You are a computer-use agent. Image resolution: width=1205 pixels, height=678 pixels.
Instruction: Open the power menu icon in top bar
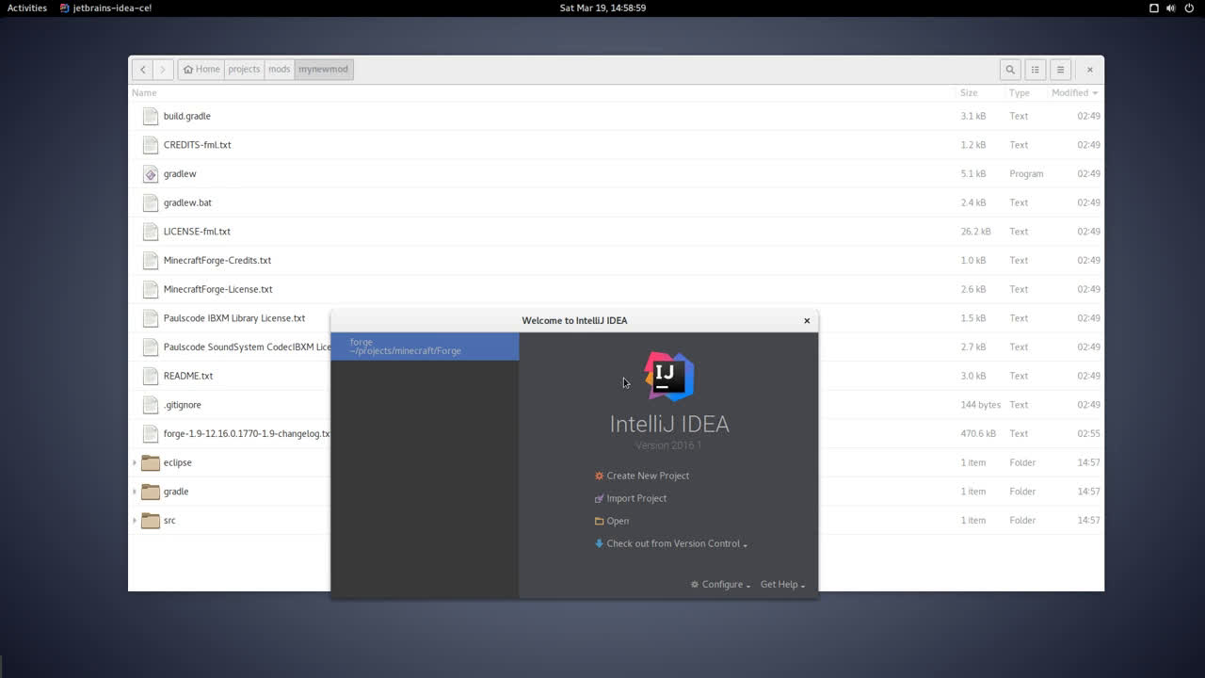1189,8
